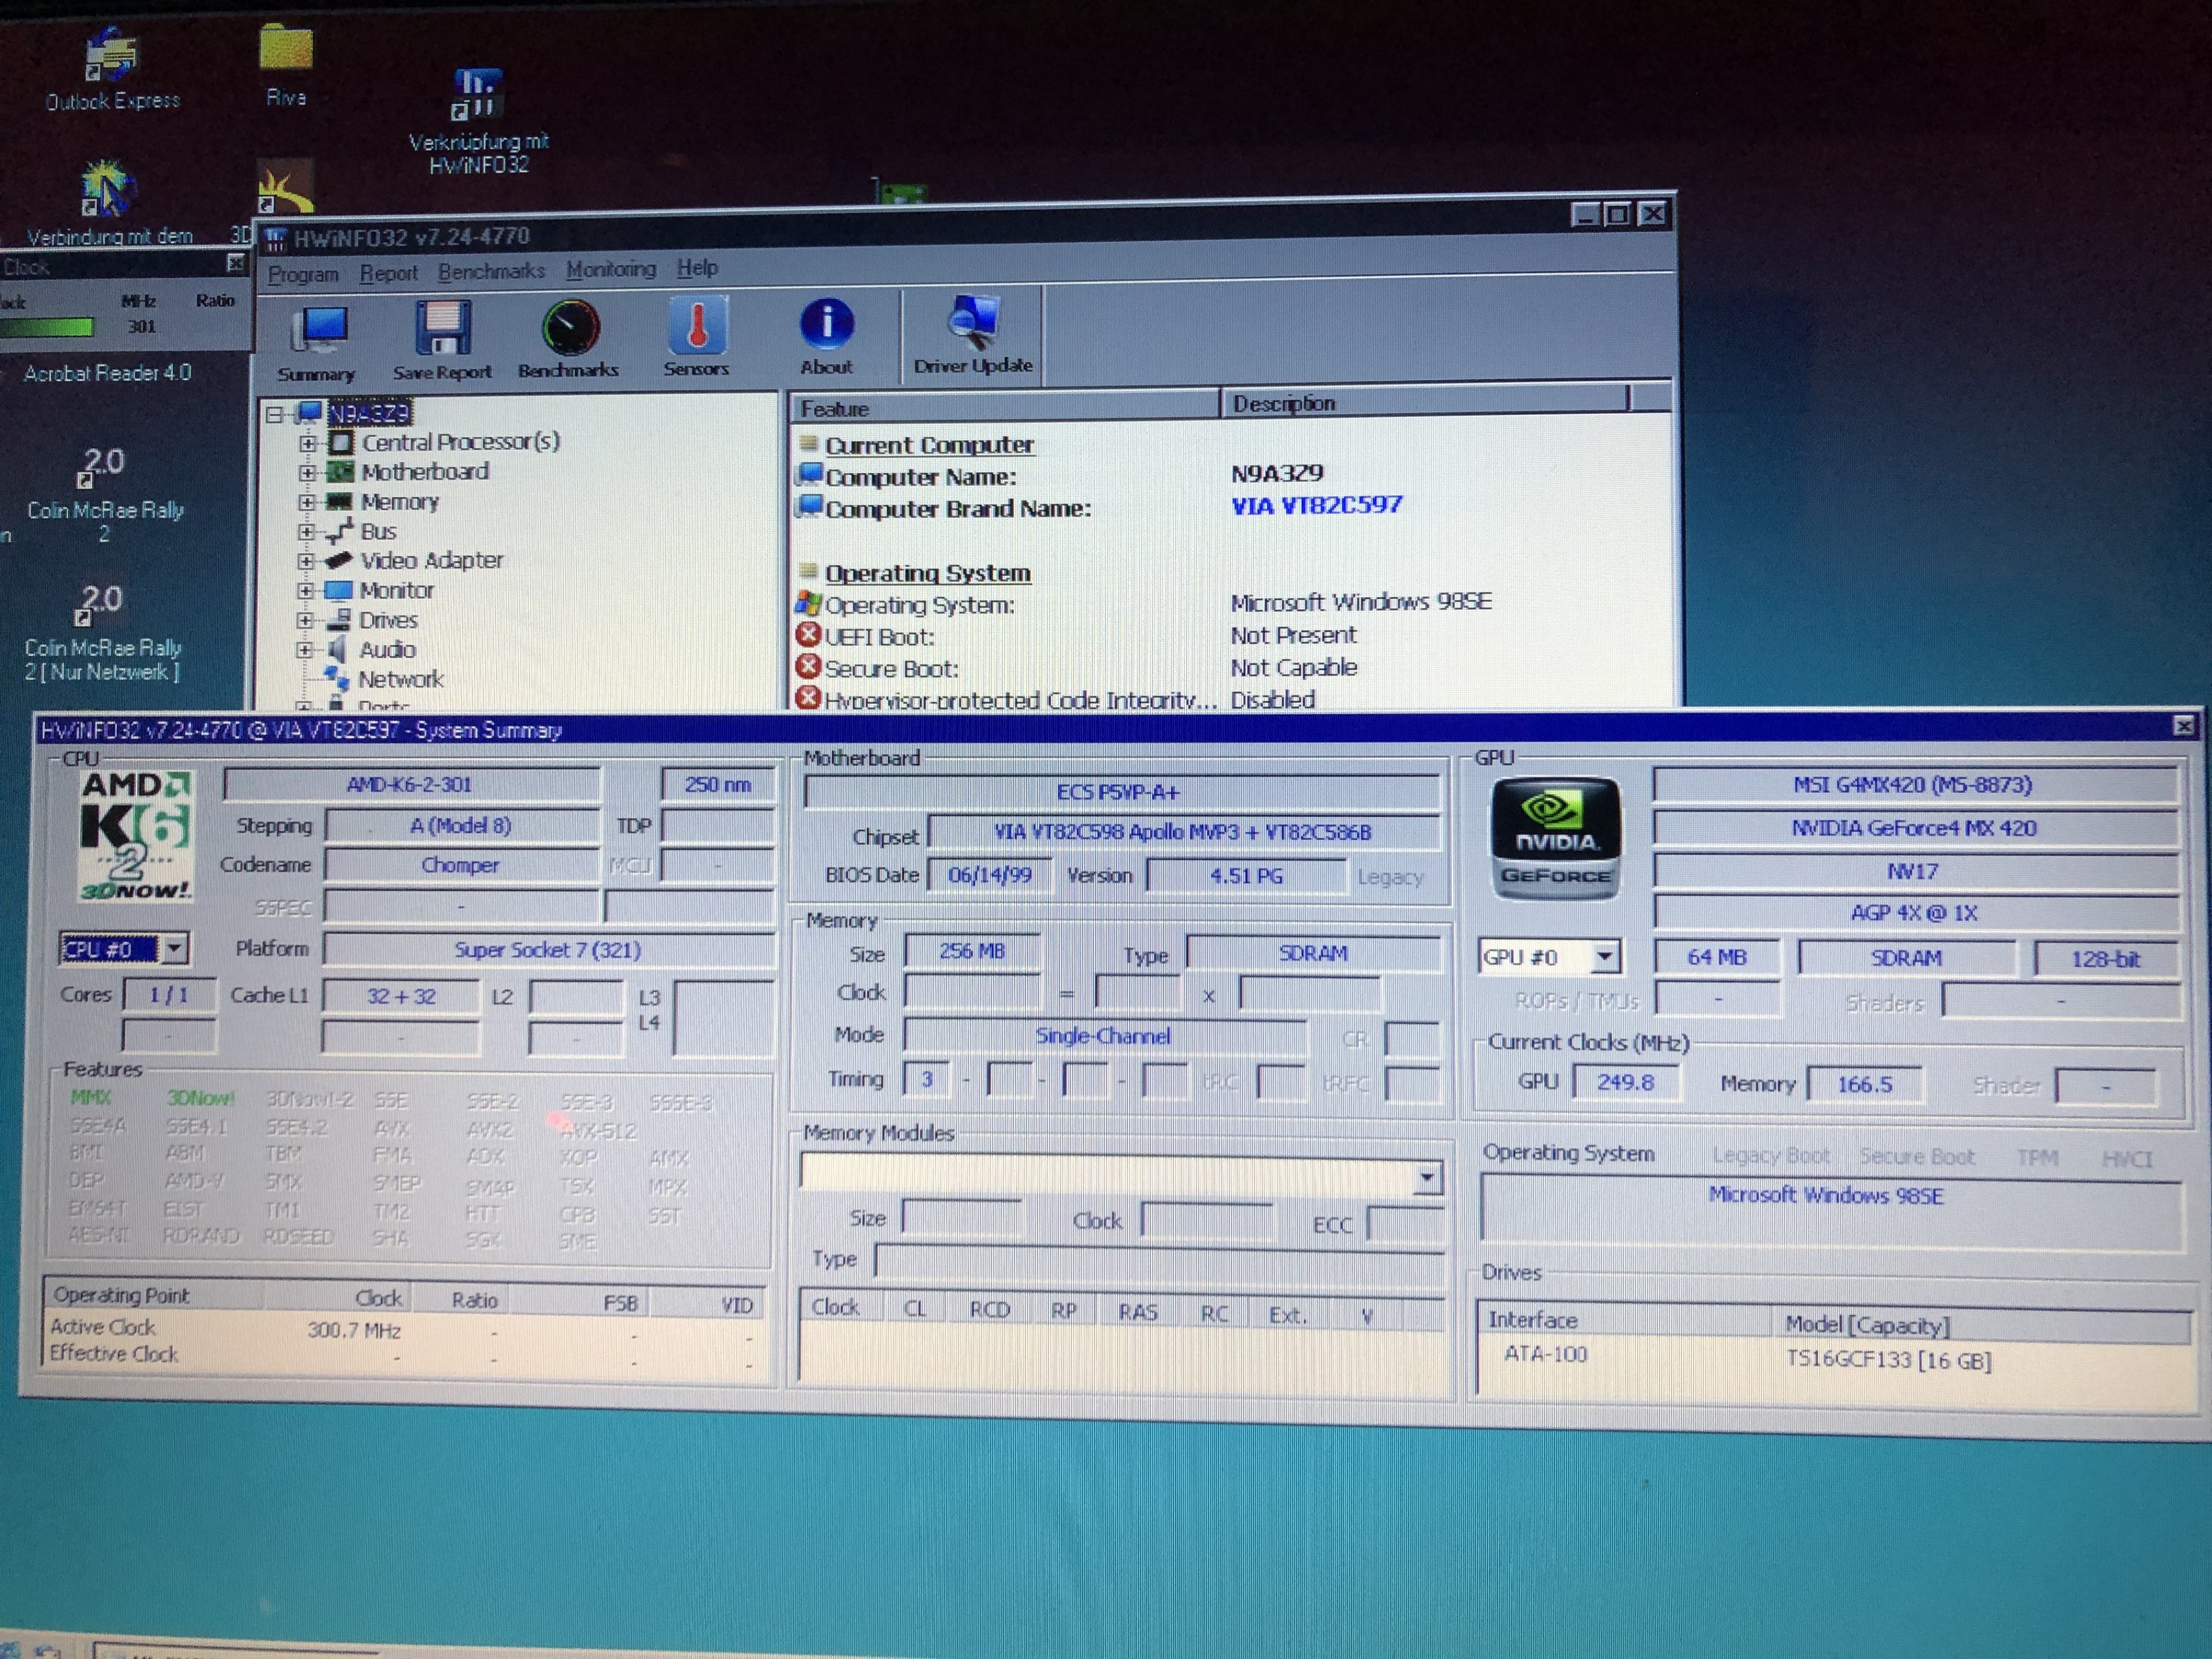2212x1659 pixels.
Task: Close the System Summary window
Action: tap(2183, 726)
